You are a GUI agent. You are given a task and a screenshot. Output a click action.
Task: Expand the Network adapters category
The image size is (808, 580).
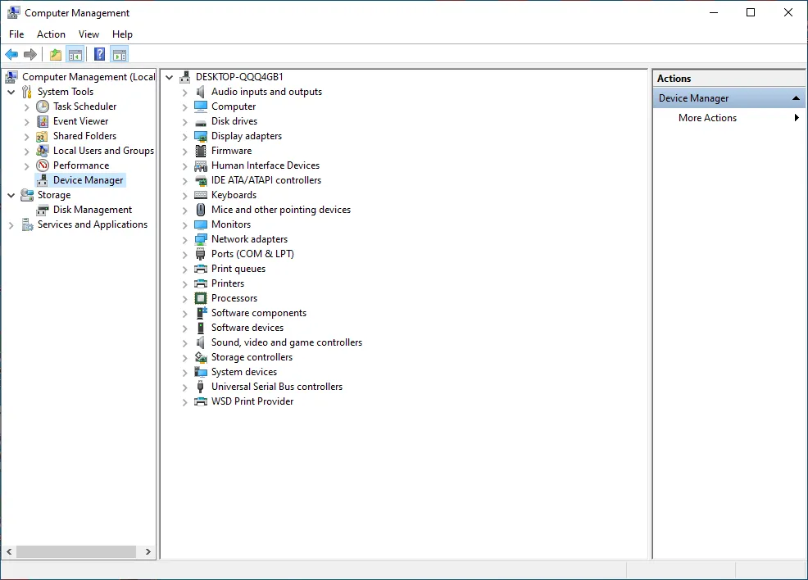click(x=185, y=240)
